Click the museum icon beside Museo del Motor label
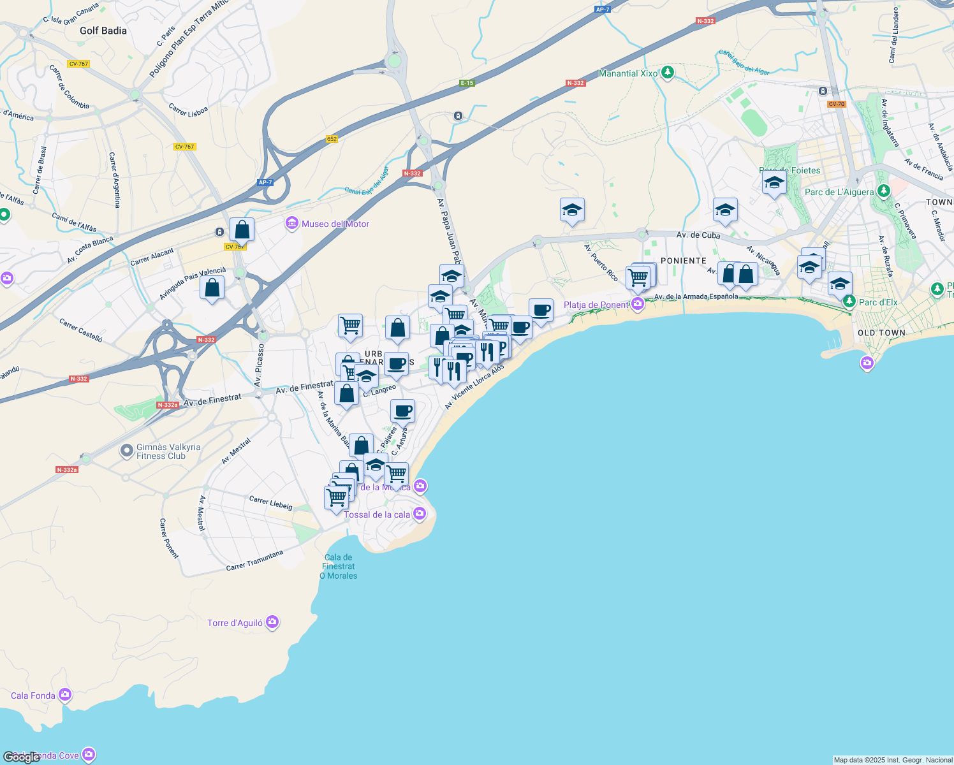 pyautogui.click(x=293, y=224)
